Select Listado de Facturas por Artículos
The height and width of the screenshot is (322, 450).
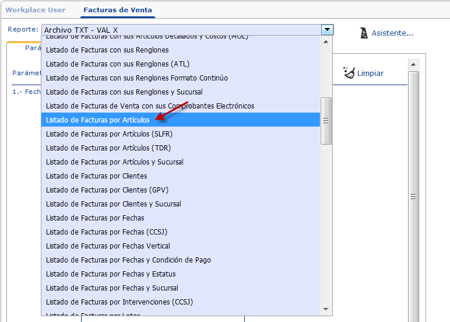[97, 120]
